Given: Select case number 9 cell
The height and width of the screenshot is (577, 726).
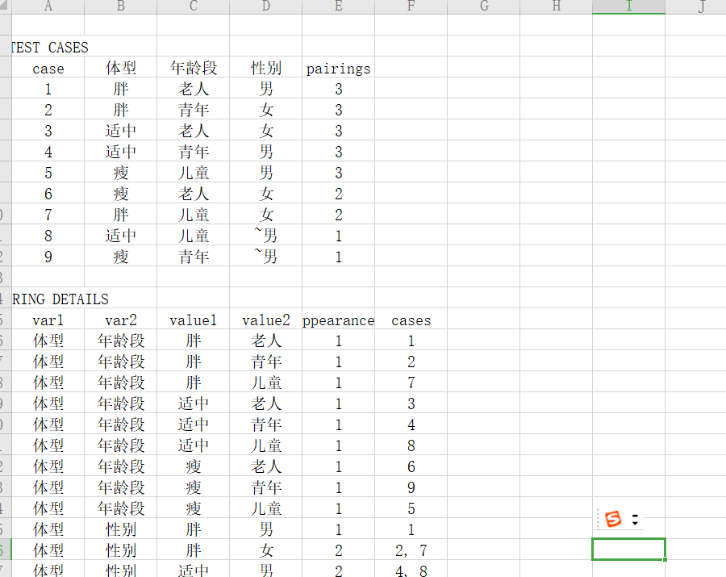Looking at the screenshot, I should (48, 257).
